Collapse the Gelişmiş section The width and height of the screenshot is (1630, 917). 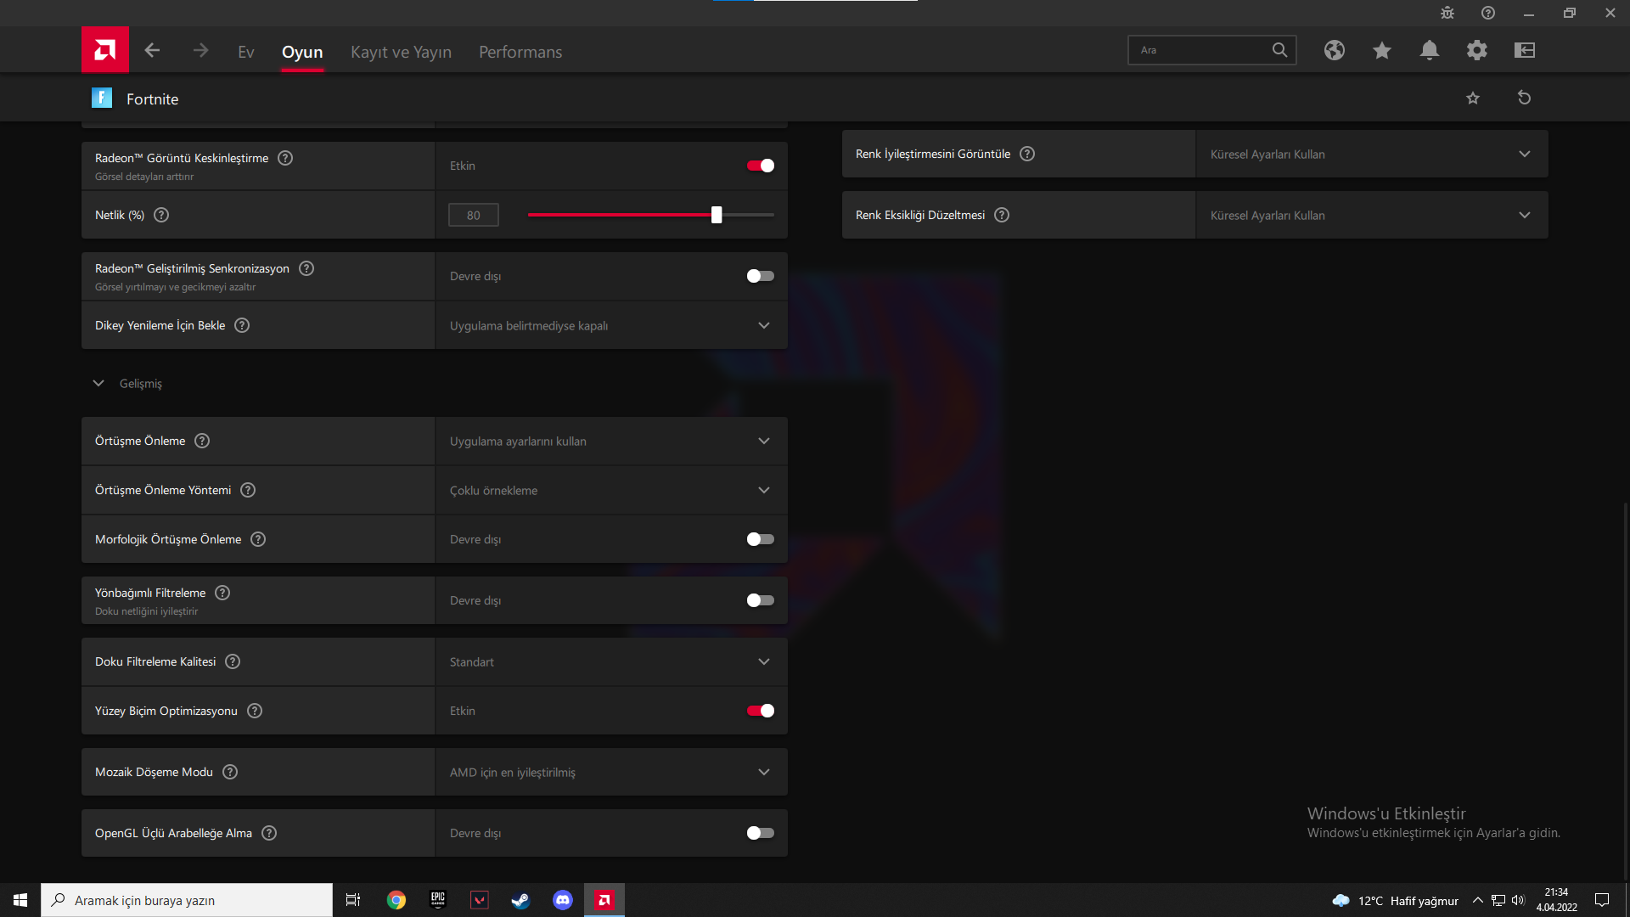(98, 384)
